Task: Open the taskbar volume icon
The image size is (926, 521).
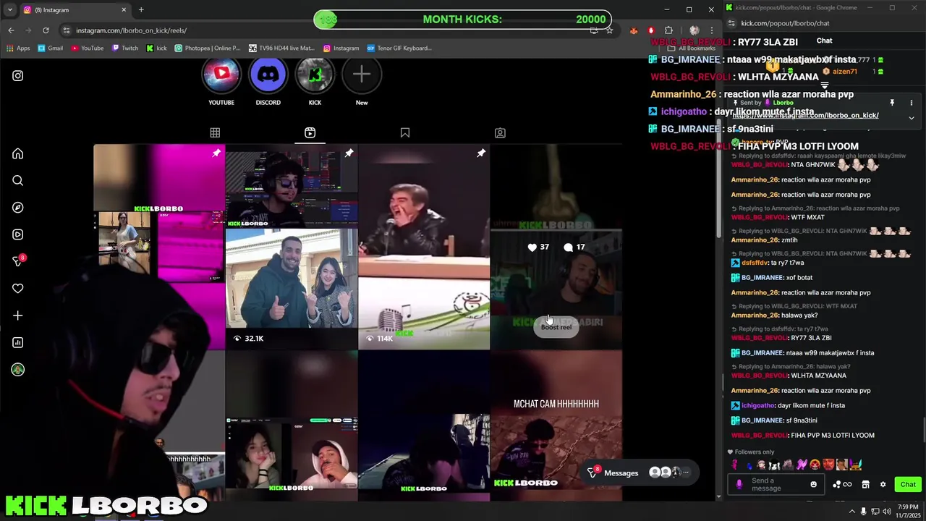Action: click(887, 512)
